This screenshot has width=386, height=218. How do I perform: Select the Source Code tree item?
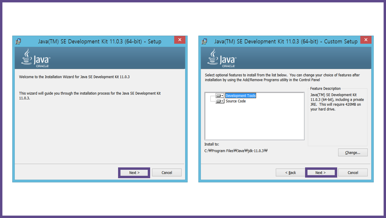[236, 101]
